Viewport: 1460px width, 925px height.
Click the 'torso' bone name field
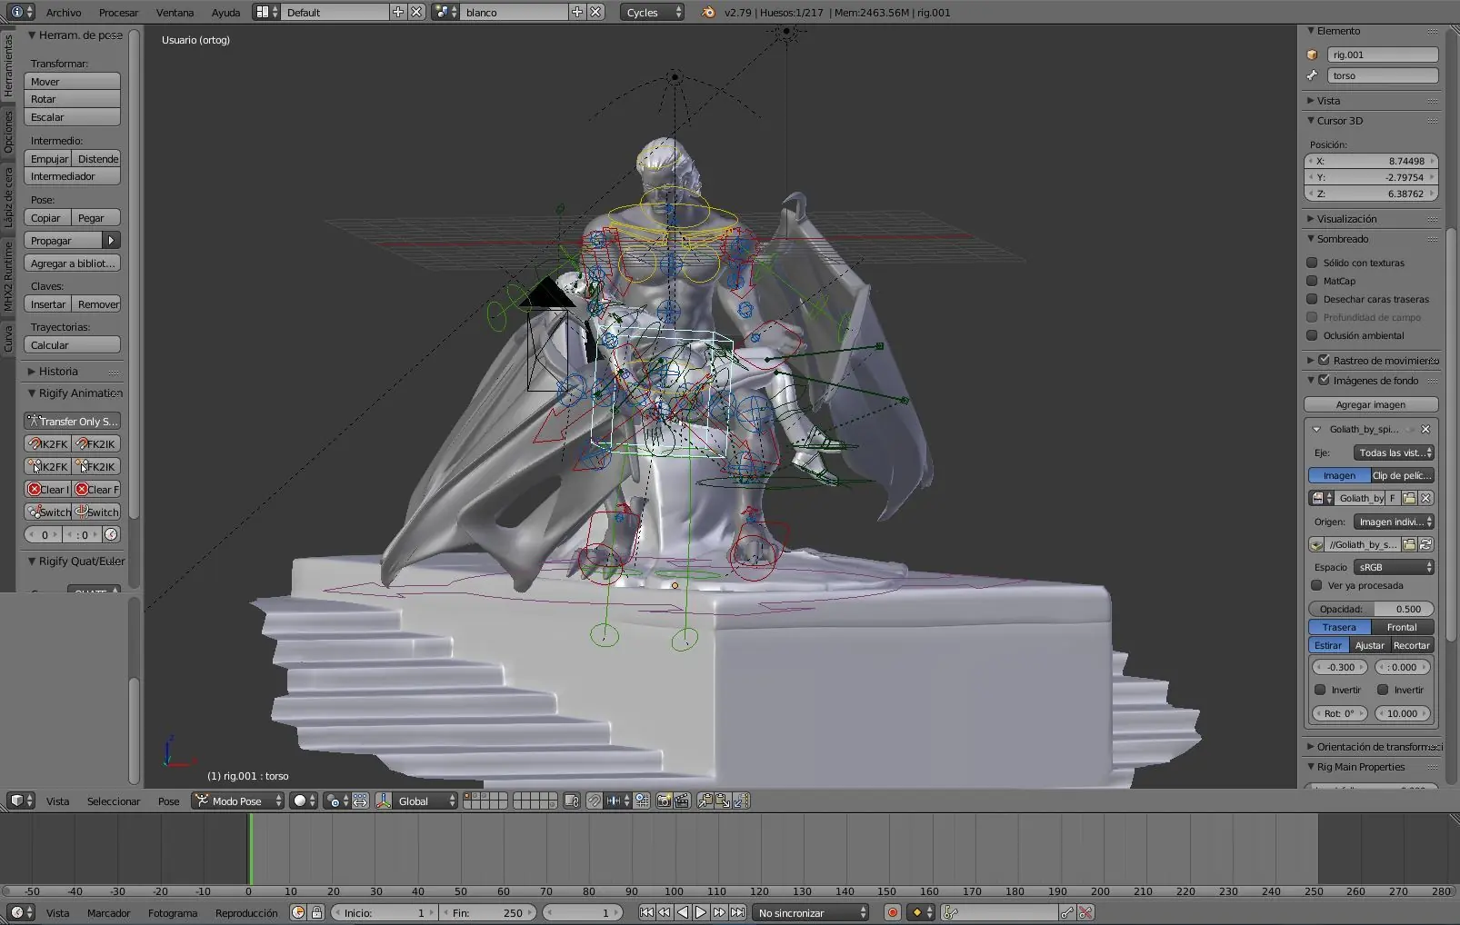tap(1382, 75)
